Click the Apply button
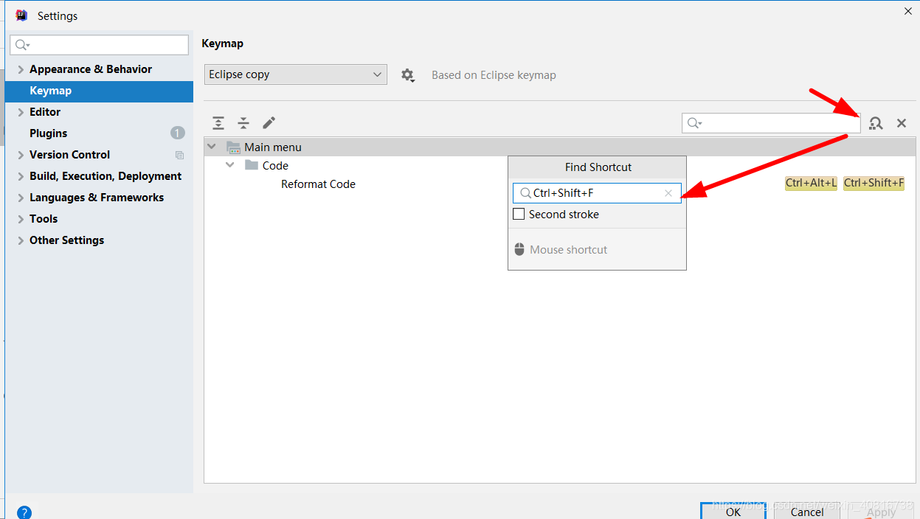This screenshot has width=920, height=519. (x=881, y=511)
